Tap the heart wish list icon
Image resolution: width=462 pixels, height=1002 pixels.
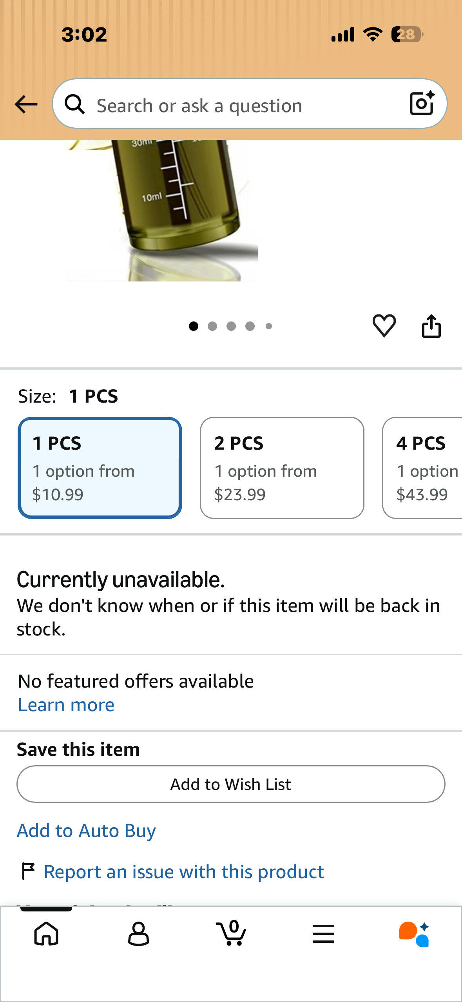point(384,326)
